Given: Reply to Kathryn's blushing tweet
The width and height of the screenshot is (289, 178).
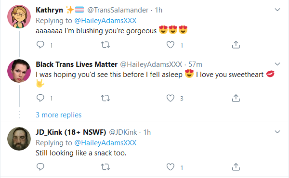Looking at the screenshot, I should pyautogui.click(x=40, y=45).
